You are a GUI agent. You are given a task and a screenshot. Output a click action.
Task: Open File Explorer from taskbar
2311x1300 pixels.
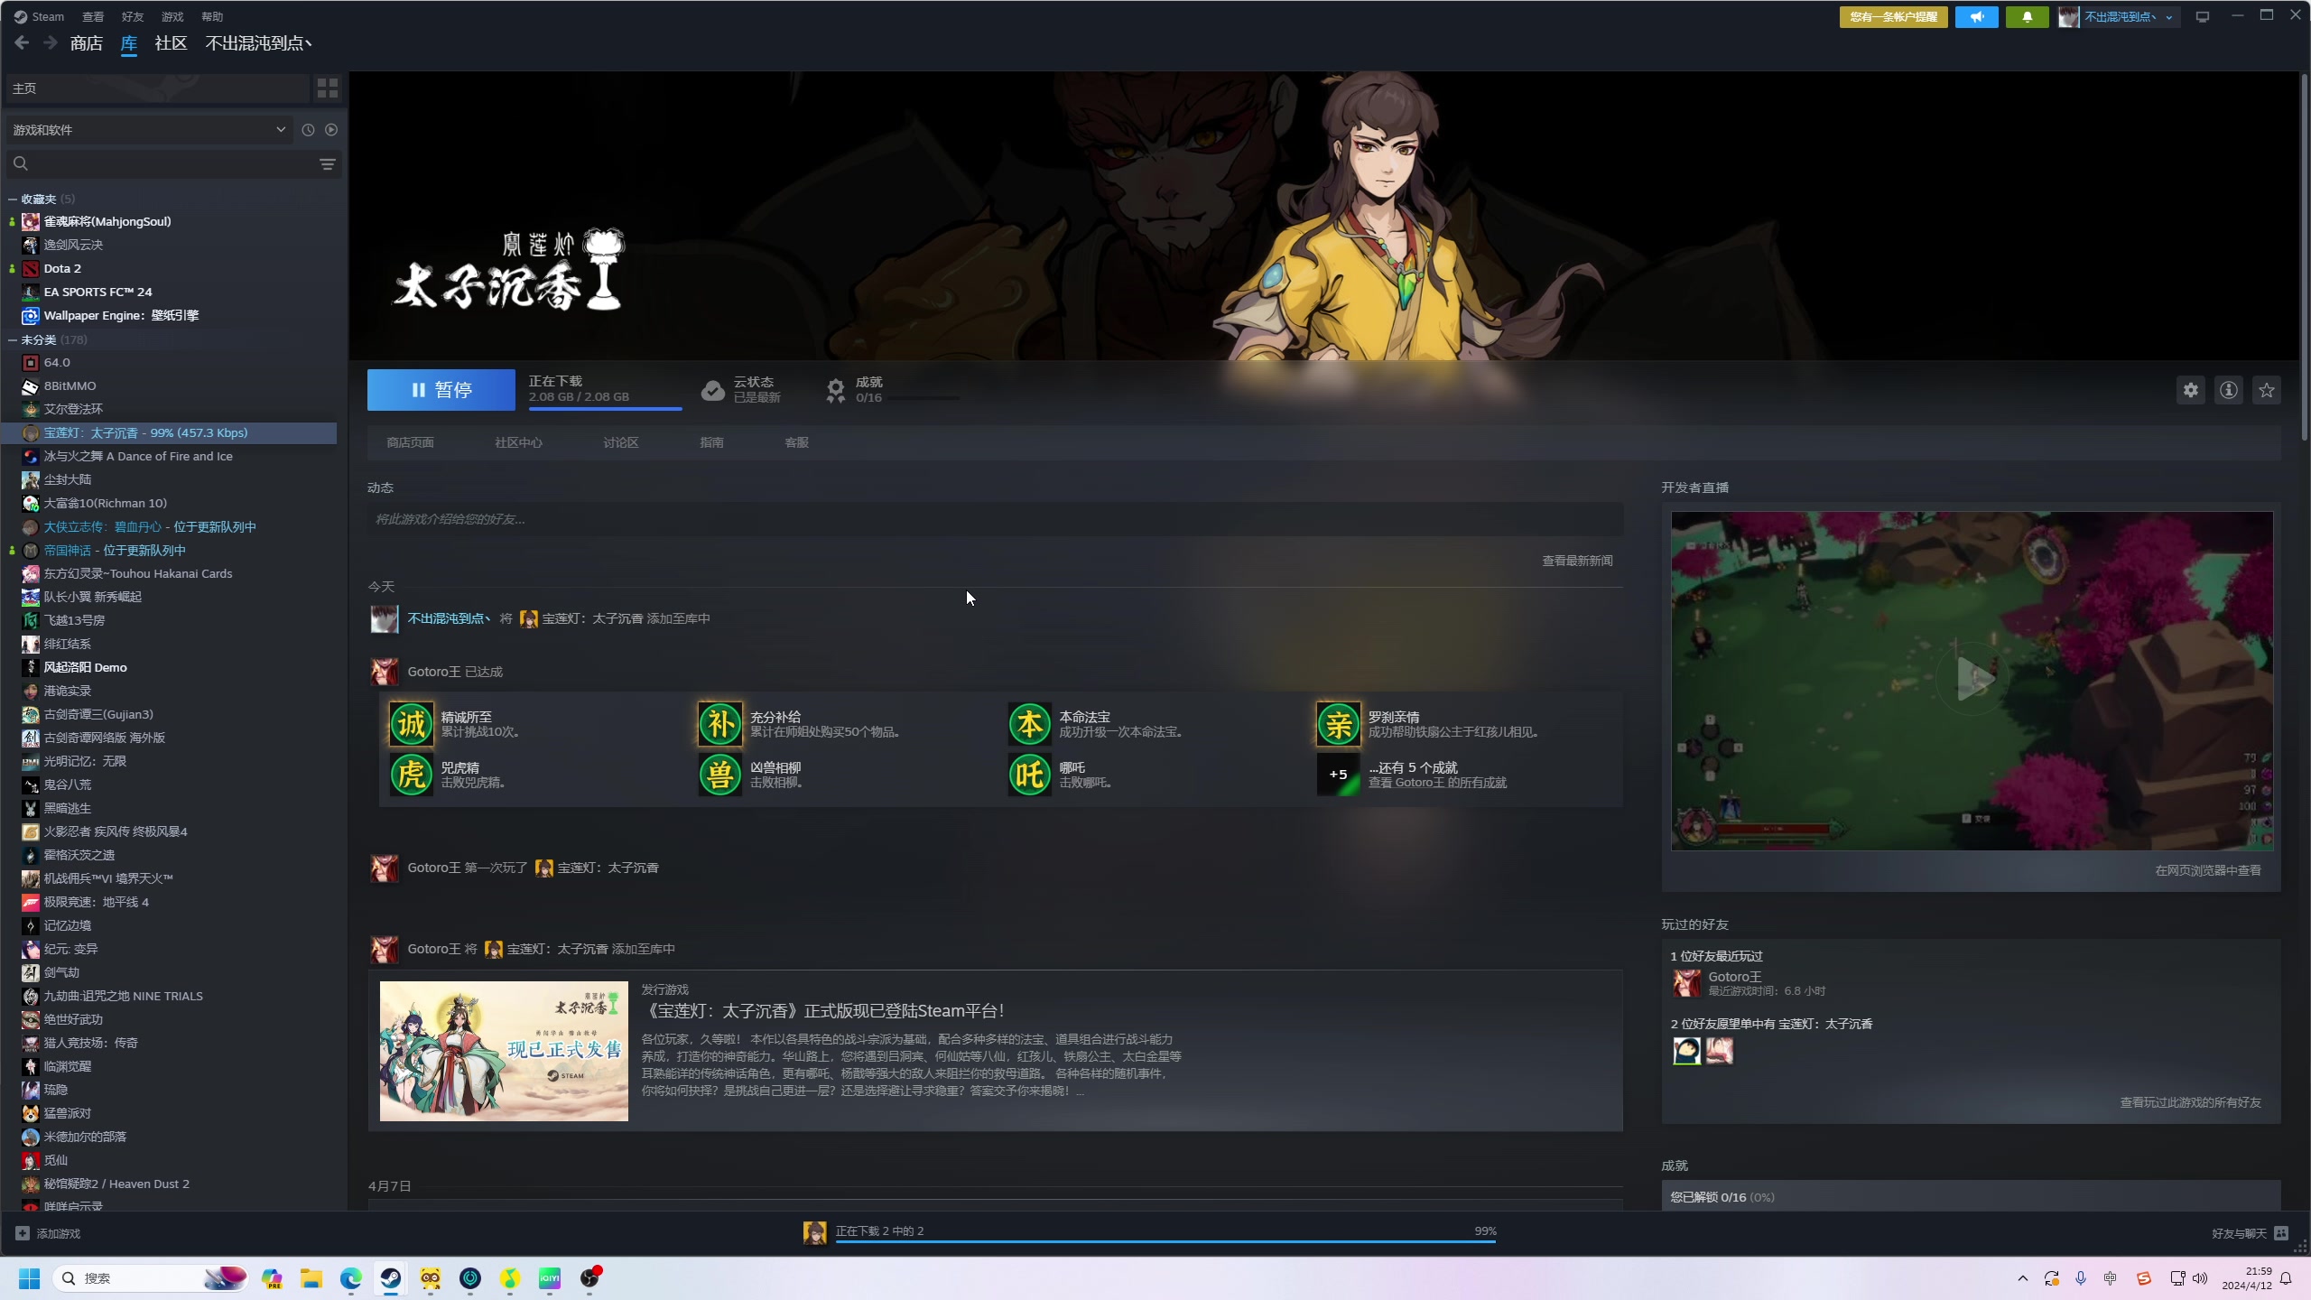tap(311, 1278)
